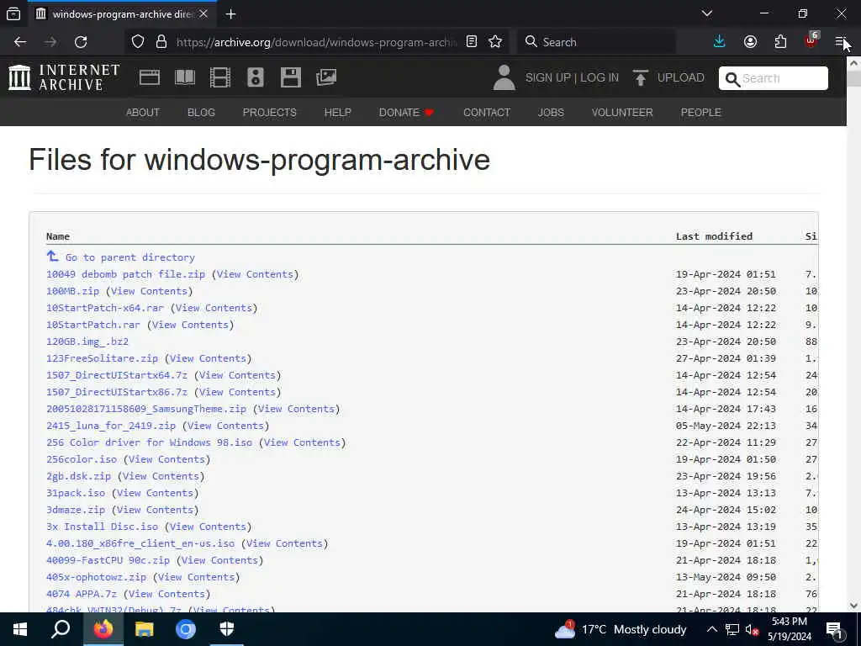Open Windows Security shield on taskbar
The width and height of the screenshot is (861, 646).
(x=227, y=629)
